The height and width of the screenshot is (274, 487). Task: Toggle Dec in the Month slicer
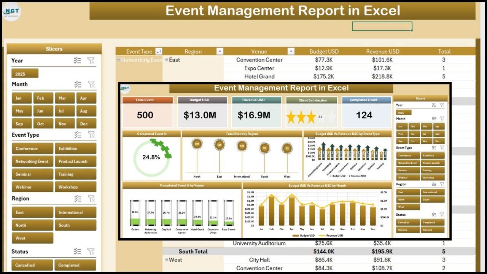click(x=86, y=124)
